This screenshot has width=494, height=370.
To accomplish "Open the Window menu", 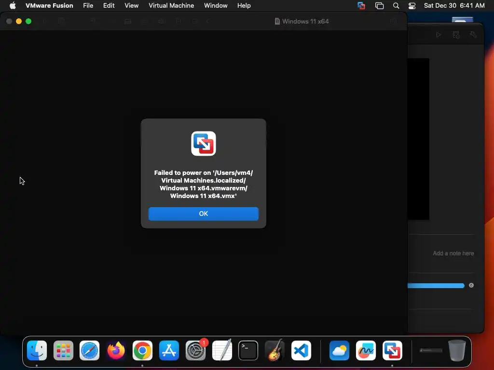I will (x=216, y=5).
